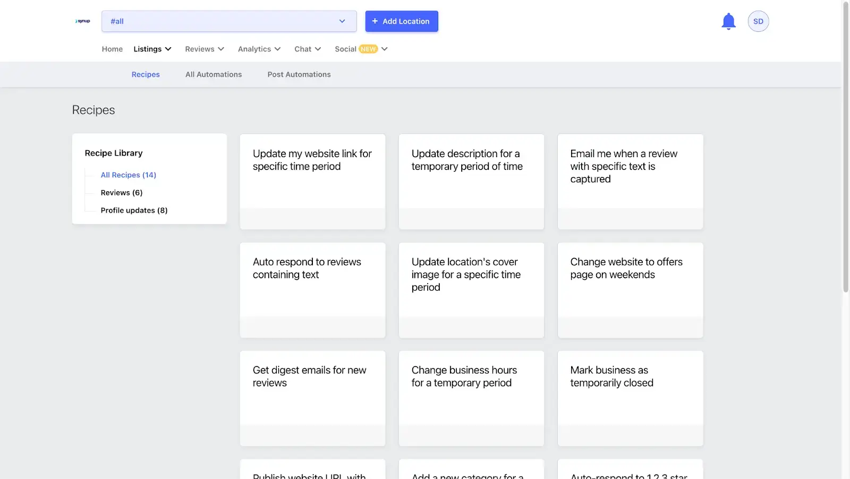Switch to the Post Automations tab
This screenshot has width=850, height=479.
pyautogui.click(x=299, y=74)
